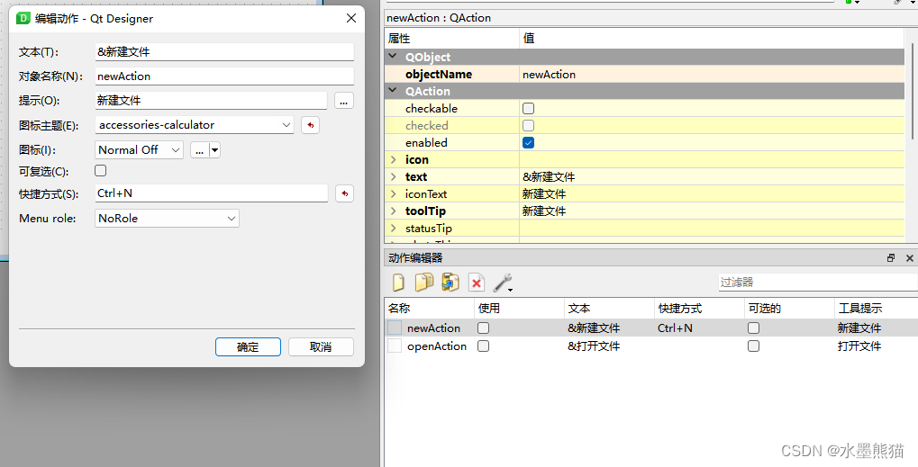This screenshot has width=918, height=467.
Task: Toggle 可选的 checkbox for newAction row
Action: click(753, 328)
